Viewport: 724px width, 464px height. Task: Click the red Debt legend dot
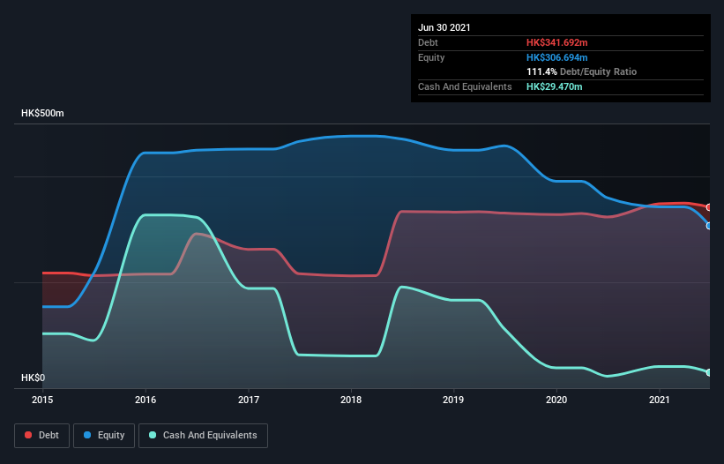point(28,435)
